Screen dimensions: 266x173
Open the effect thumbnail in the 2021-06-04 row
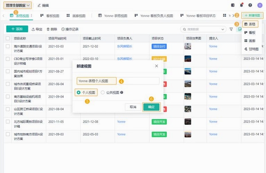pyautogui.click(x=188, y=84)
